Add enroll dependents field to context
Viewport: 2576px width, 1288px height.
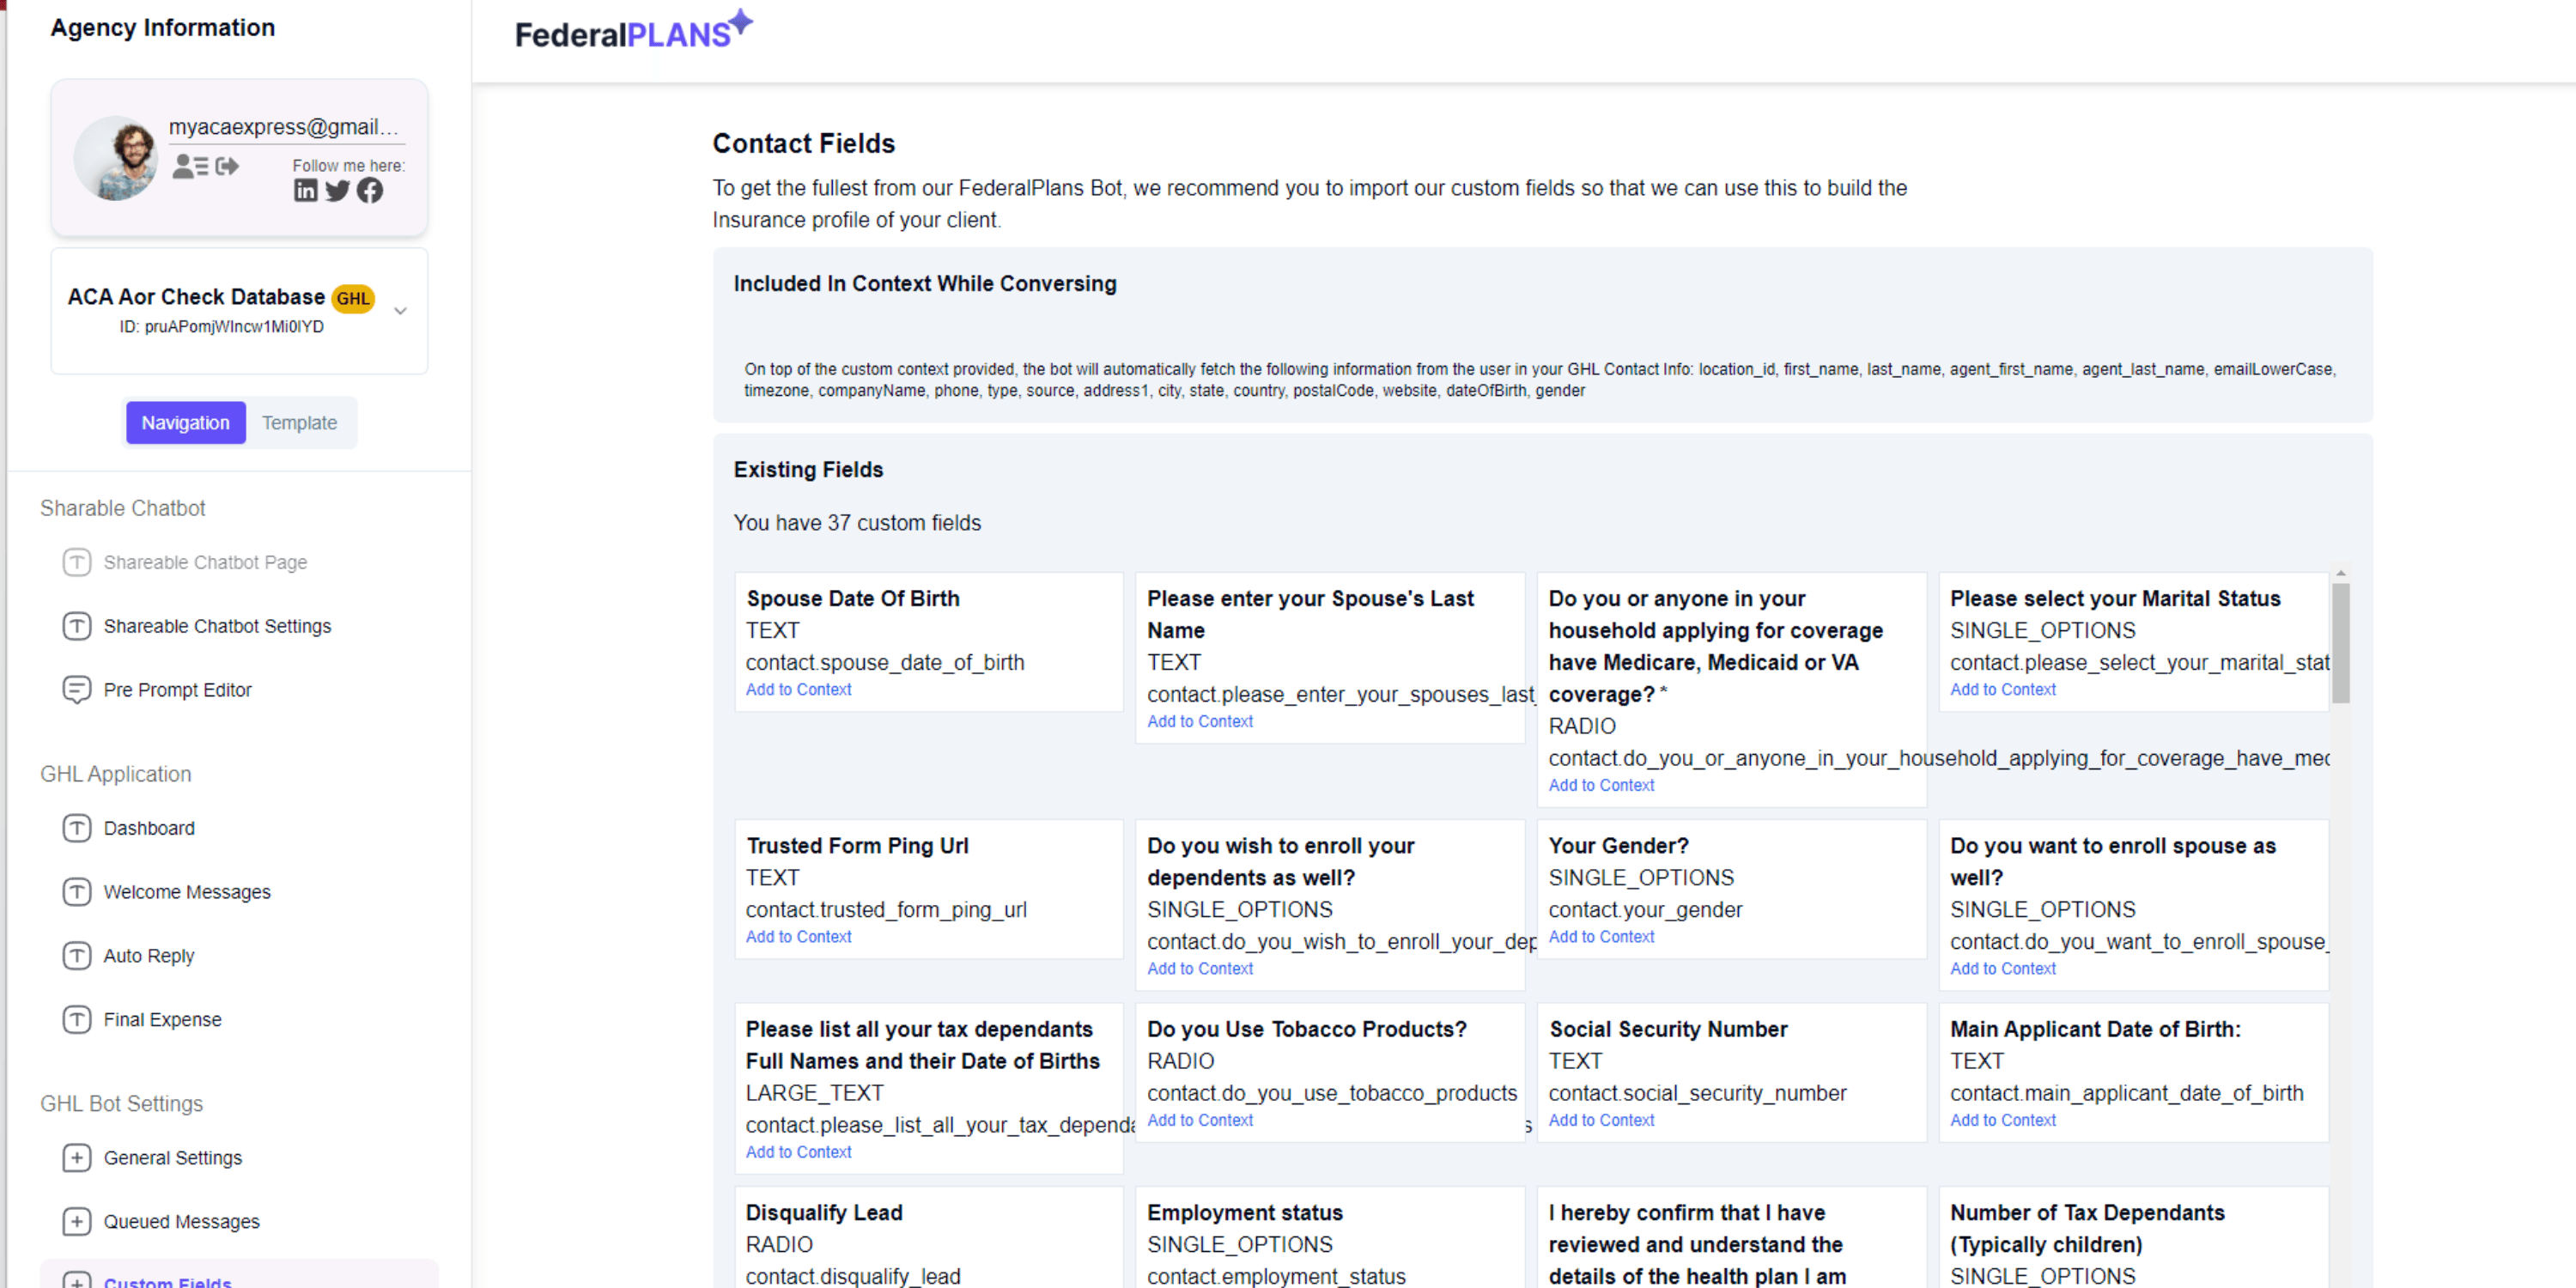[1199, 969]
